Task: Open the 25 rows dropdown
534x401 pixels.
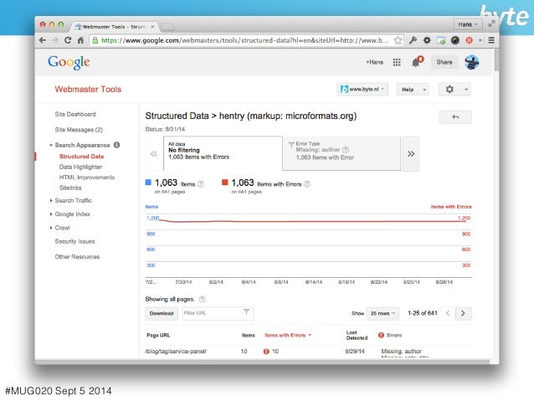Action: (x=383, y=313)
